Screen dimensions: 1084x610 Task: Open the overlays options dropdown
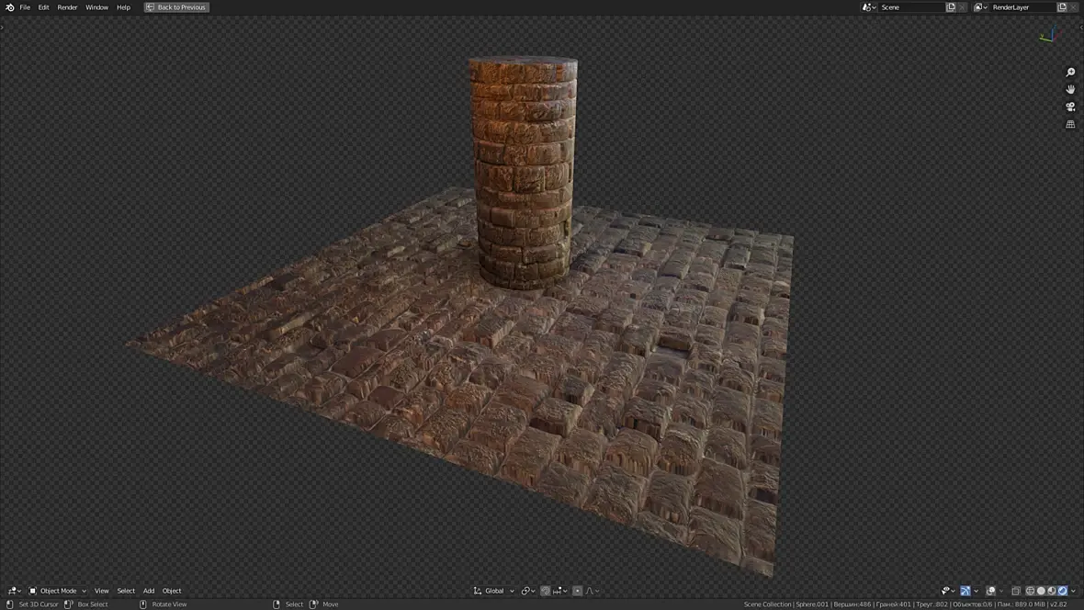(x=1001, y=591)
